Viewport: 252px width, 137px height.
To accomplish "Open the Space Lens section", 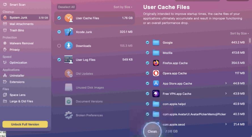I will (18, 95).
